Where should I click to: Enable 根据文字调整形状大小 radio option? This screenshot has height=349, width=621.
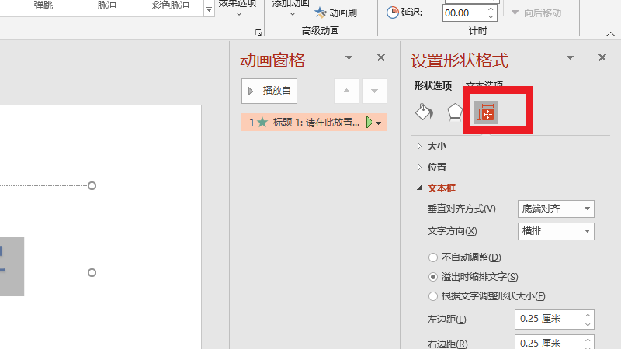pos(433,295)
